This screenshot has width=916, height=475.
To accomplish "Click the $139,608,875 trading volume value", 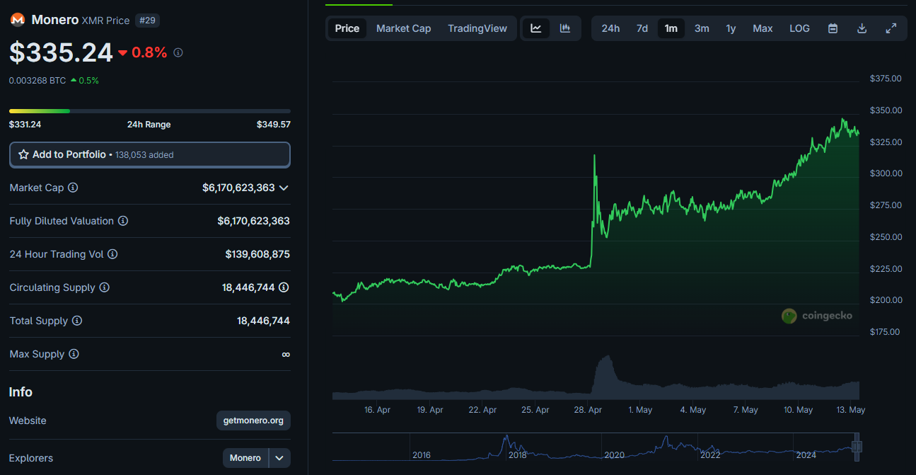I will point(257,254).
